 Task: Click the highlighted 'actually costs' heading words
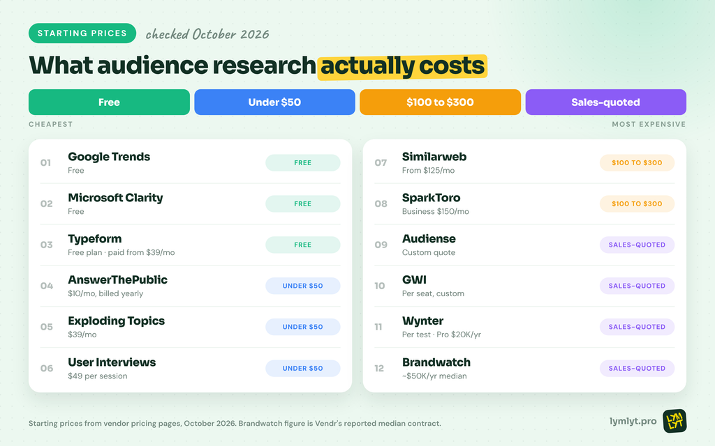[402, 66]
